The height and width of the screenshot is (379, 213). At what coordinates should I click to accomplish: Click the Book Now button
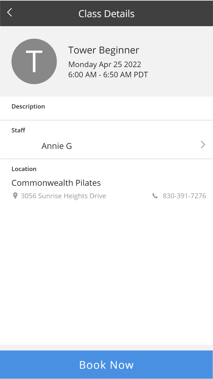click(106, 365)
